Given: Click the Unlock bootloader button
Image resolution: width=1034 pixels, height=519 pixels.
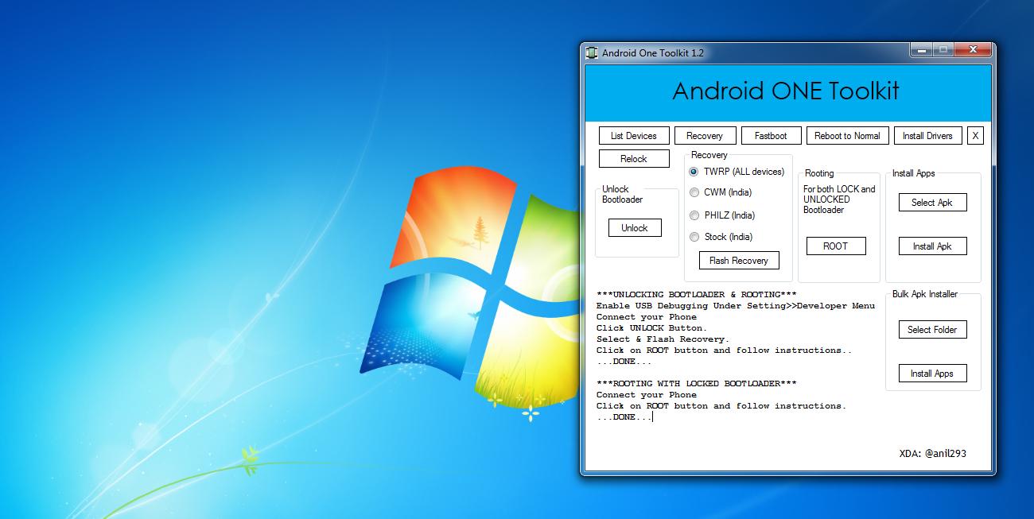Looking at the screenshot, I should 635,228.
